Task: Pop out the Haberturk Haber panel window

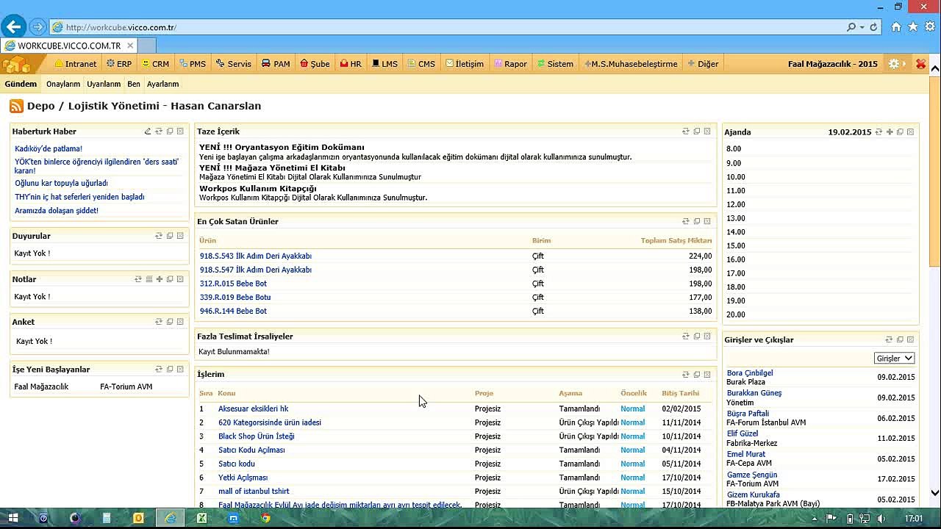Action: click(x=170, y=132)
